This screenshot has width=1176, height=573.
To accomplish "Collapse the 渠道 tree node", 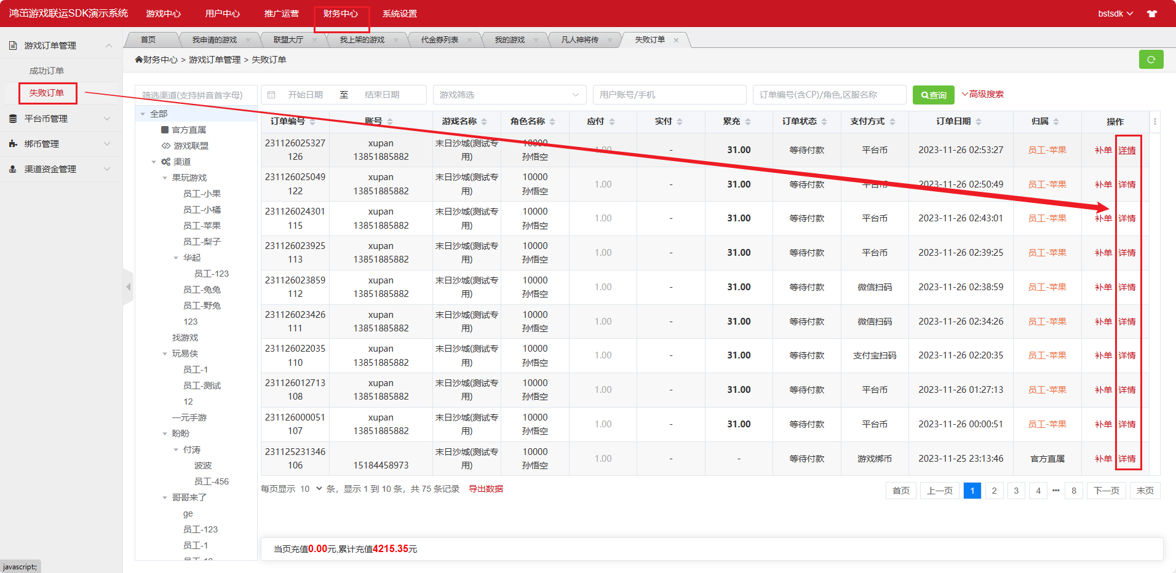I will tap(154, 162).
